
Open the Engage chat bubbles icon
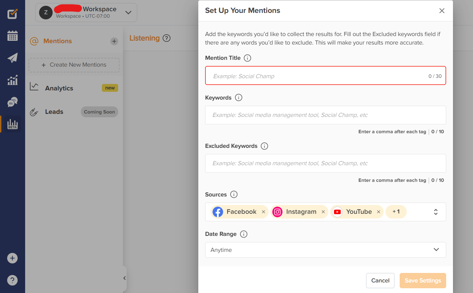(x=12, y=102)
